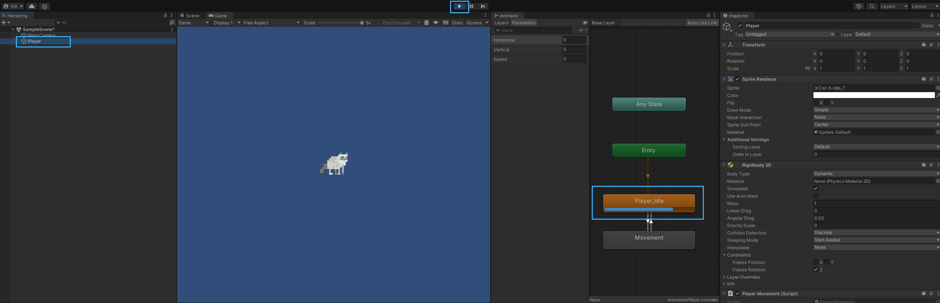Mute audio in the Game view
Viewport: 940px width, 303px height.
[x=436, y=22]
